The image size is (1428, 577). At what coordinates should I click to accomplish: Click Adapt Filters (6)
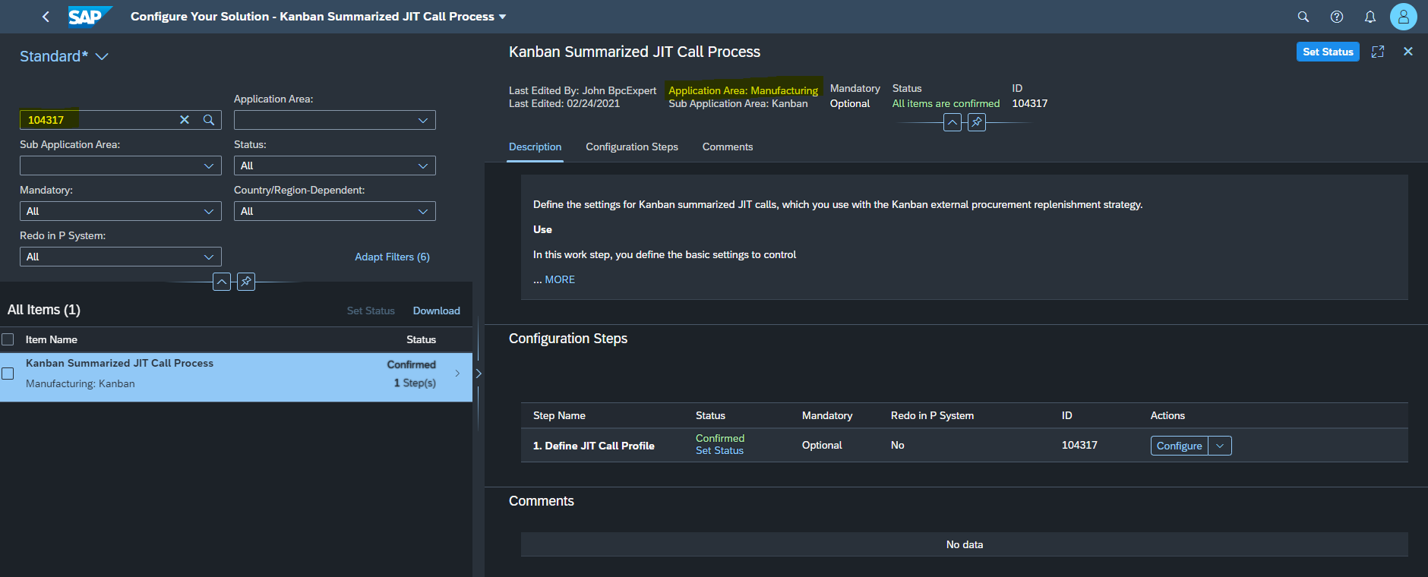(x=392, y=257)
